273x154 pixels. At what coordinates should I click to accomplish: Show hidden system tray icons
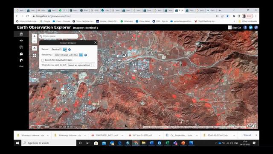coord(216,143)
